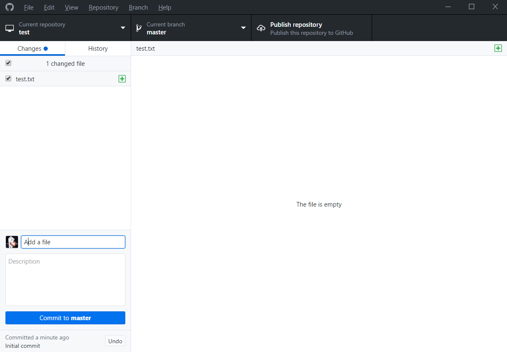Expand the Current repository dropdown arrow
Screen dimensions: 507x352
click(123, 28)
